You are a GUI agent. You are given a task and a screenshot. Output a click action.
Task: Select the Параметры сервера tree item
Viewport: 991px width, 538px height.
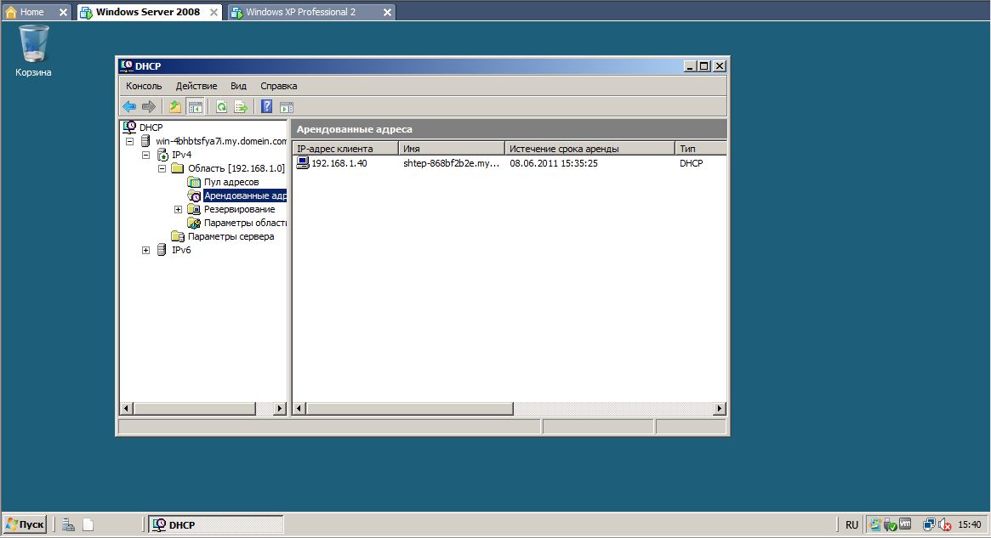[x=231, y=236]
